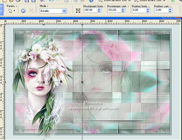Toggle the palette auto-hide pin icon
Viewport: 182px width, 140px height.
[1, 11]
